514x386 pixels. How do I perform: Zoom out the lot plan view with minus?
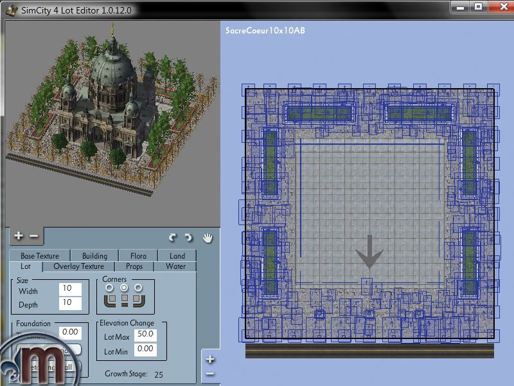point(210,374)
